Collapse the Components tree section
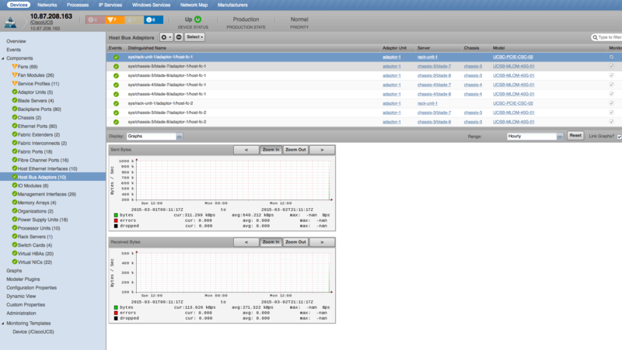Screen dimensions: 622x350 coord(3,58)
